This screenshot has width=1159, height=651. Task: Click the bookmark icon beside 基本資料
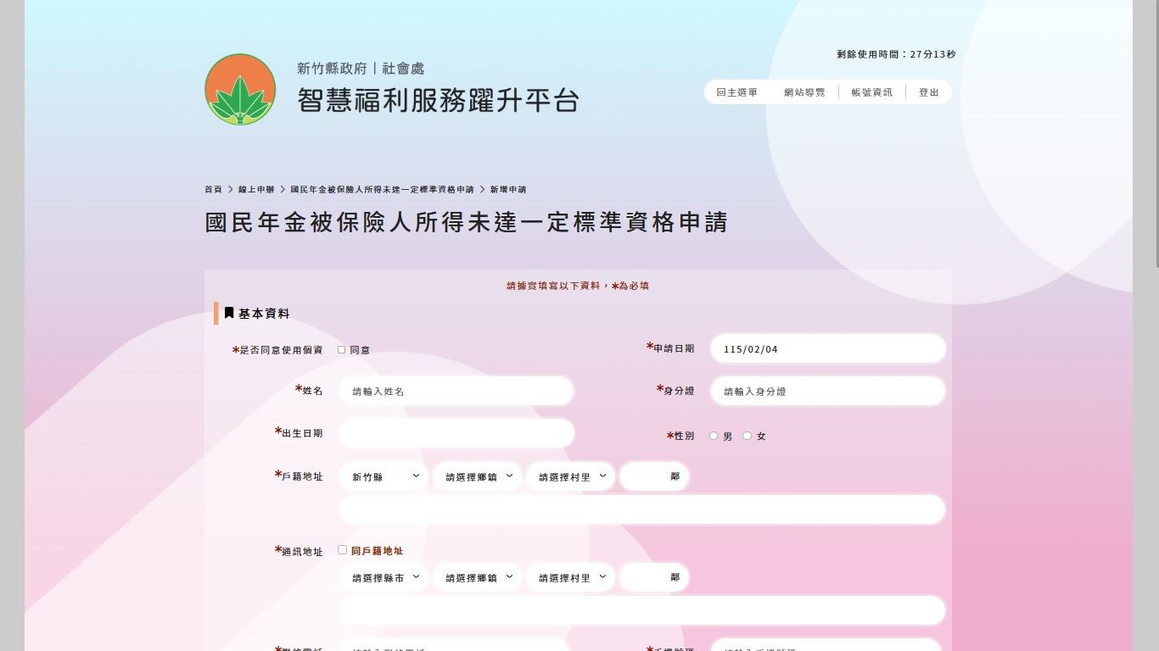229,314
